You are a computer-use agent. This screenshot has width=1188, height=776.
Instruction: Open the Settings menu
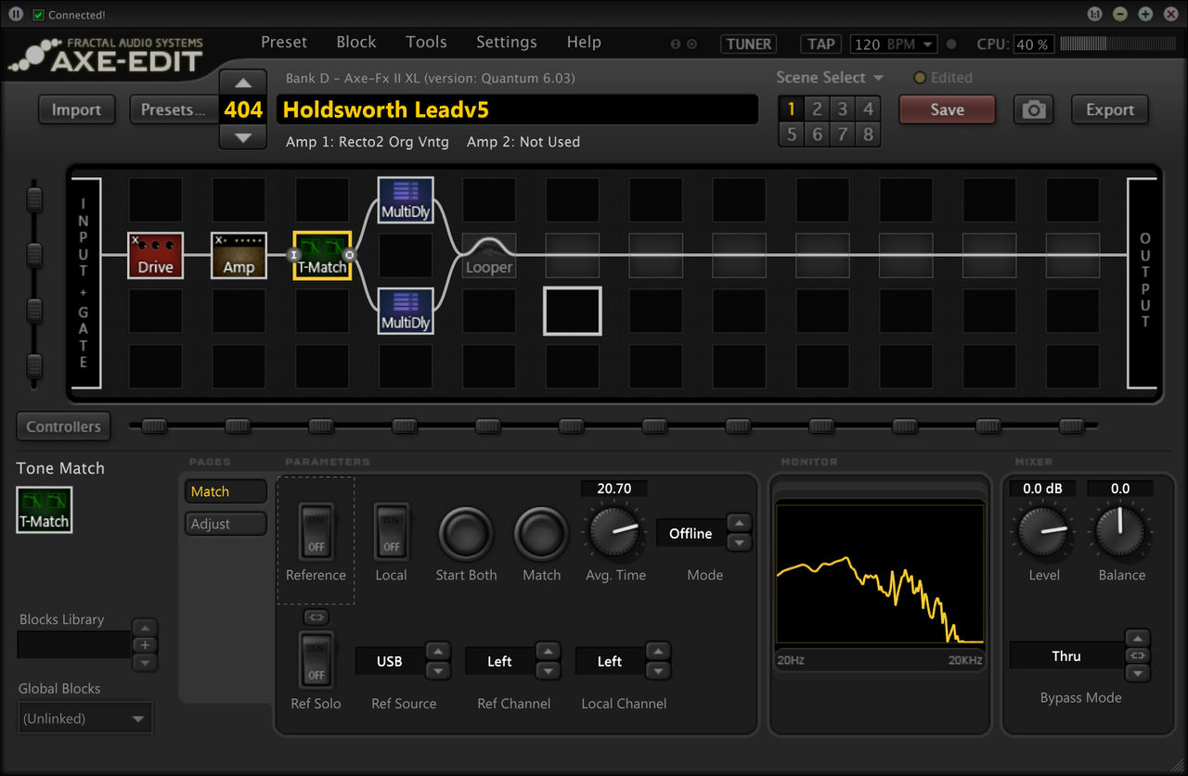point(506,42)
